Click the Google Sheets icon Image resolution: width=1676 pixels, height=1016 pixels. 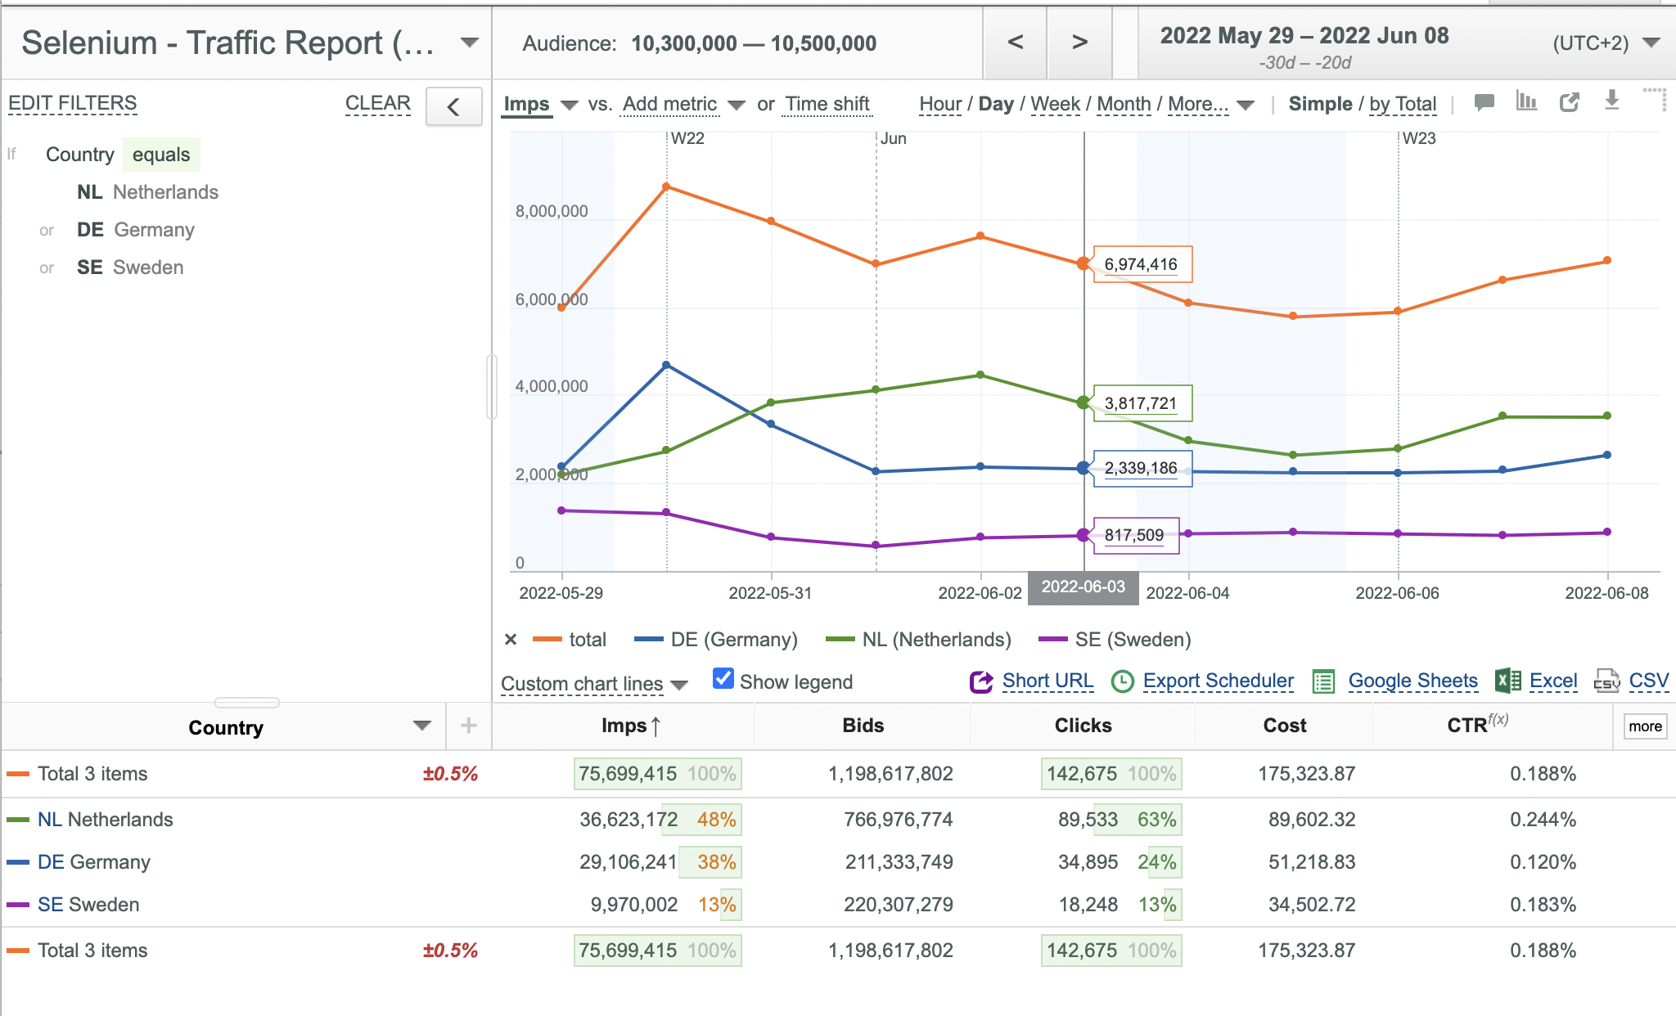pyautogui.click(x=1323, y=681)
